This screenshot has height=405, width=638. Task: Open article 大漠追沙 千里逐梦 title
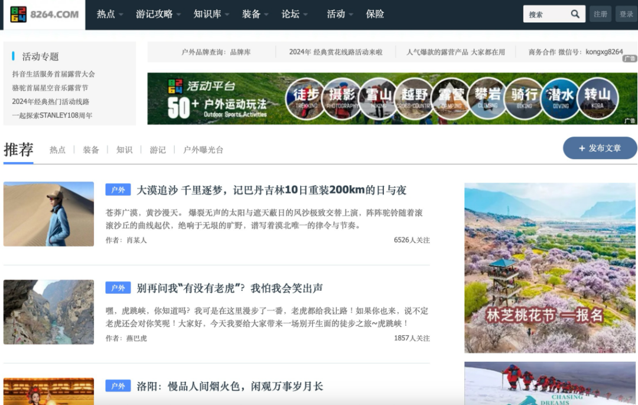pyautogui.click(x=271, y=190)
